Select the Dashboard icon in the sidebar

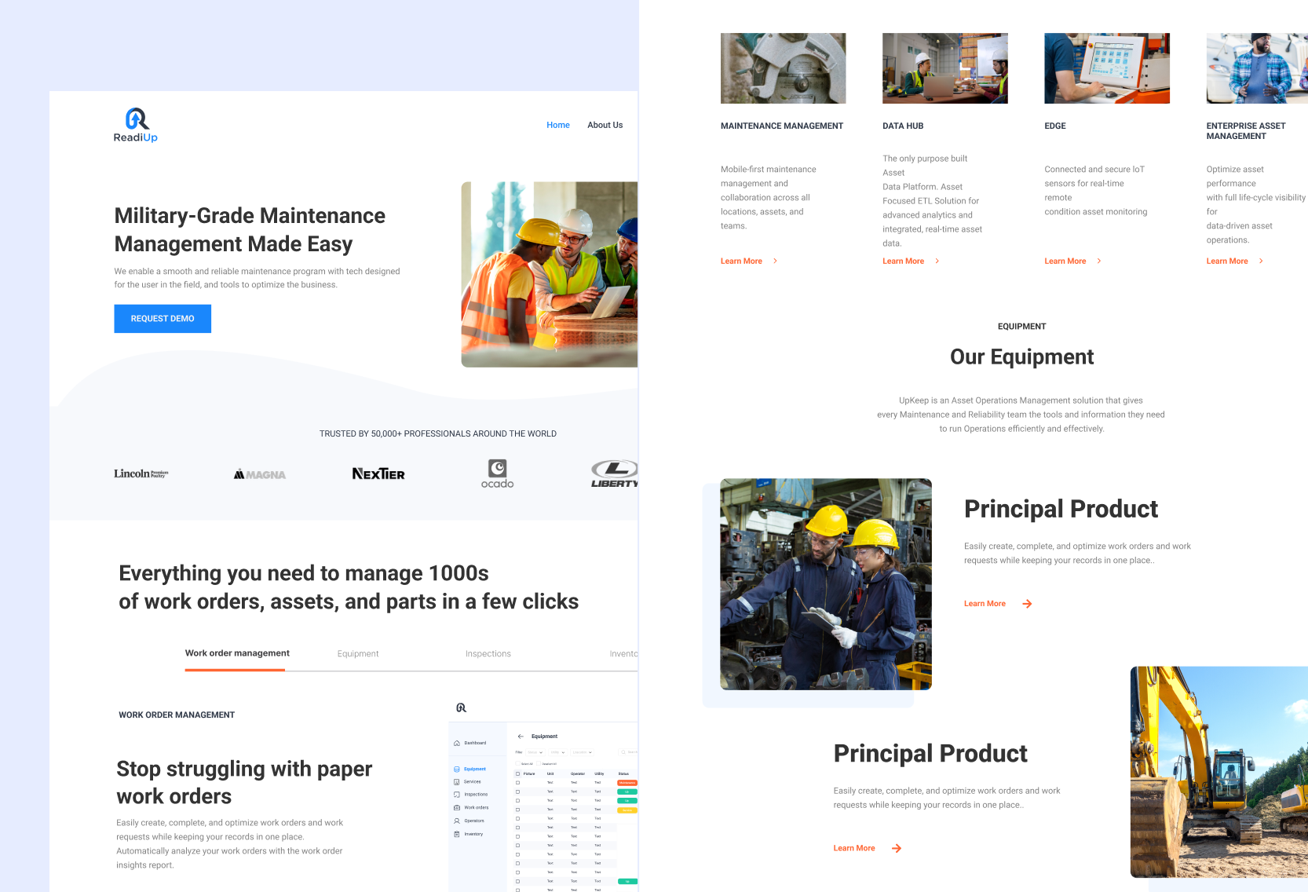coord(457,743)
